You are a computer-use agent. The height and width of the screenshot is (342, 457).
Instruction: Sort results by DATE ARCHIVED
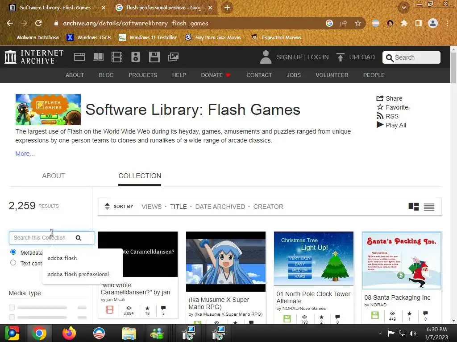(x=220, y=207)
